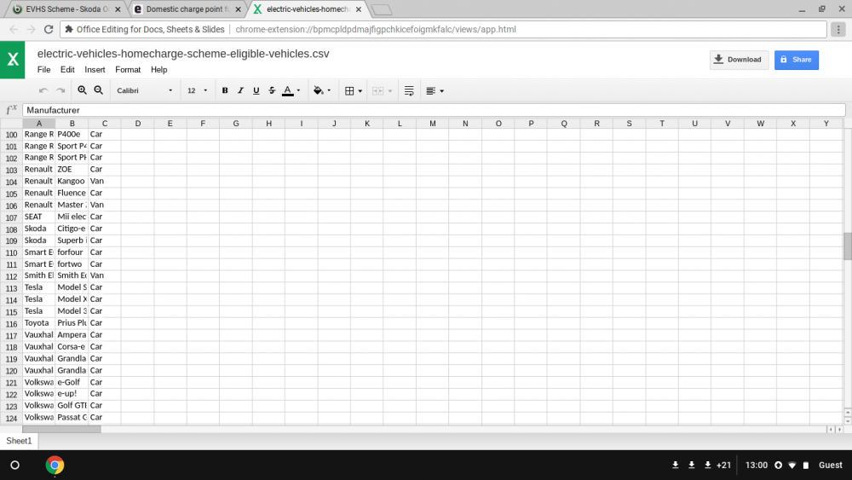This screenshot has width=852, height=480.
Task: Click the browser reload icon
Action: (49, 29)
